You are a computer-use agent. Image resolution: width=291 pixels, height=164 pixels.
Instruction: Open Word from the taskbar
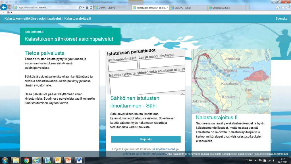[79, 160]
